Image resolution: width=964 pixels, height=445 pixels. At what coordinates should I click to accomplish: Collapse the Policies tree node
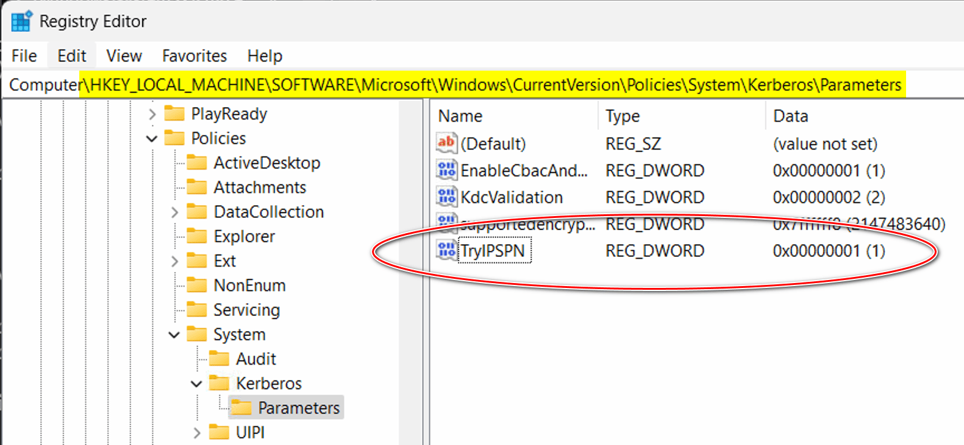pyautogui.click(x=152, y=139)
